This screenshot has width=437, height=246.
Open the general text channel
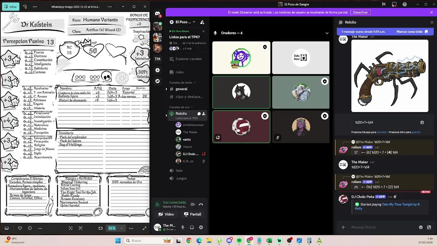tap(187, 89)
